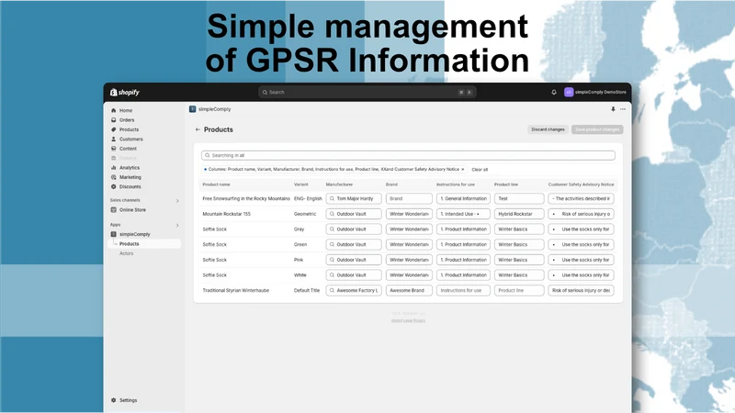This screenshot has height=413, width=735.
Task: Edit Awesome Brand field
Action: (x=409, y=290)
